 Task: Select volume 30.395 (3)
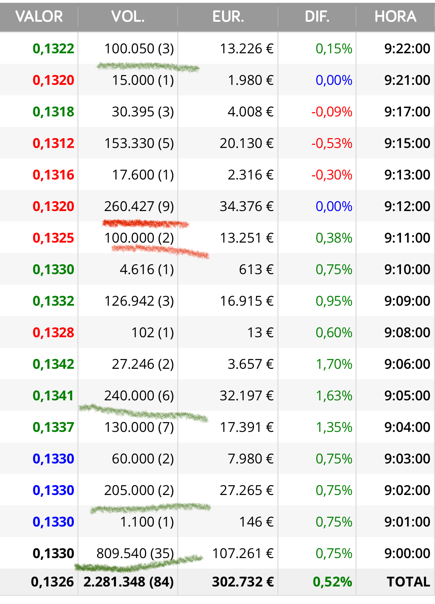pyautogui.click(x=143, y=112)
